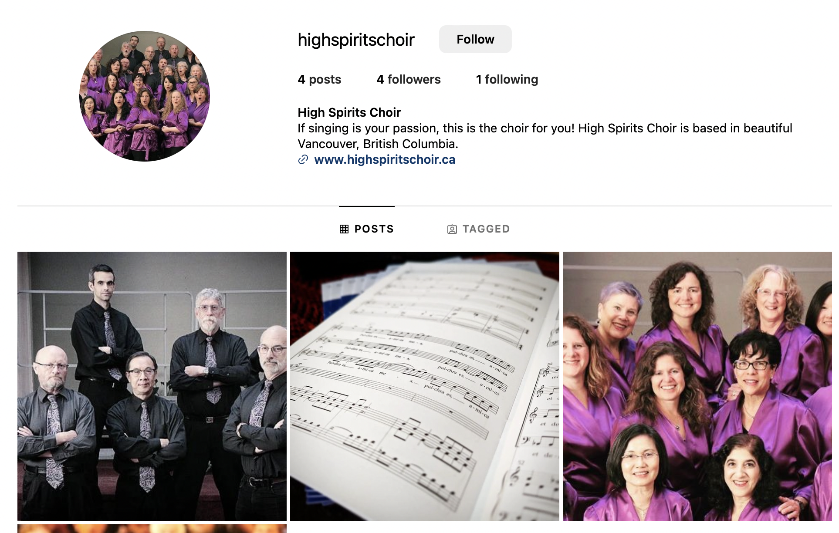Click the High Spirits Choir display name
This screenshot has width=839, height=533.
tap(349, 112)
